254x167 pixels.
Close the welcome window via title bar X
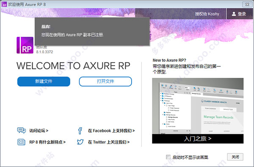pos(247,4)
